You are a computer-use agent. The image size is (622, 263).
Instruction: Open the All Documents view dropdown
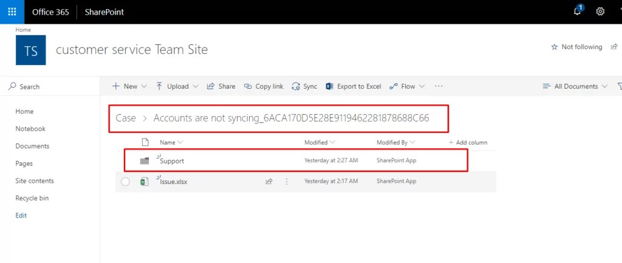click(x=575, y=86)
